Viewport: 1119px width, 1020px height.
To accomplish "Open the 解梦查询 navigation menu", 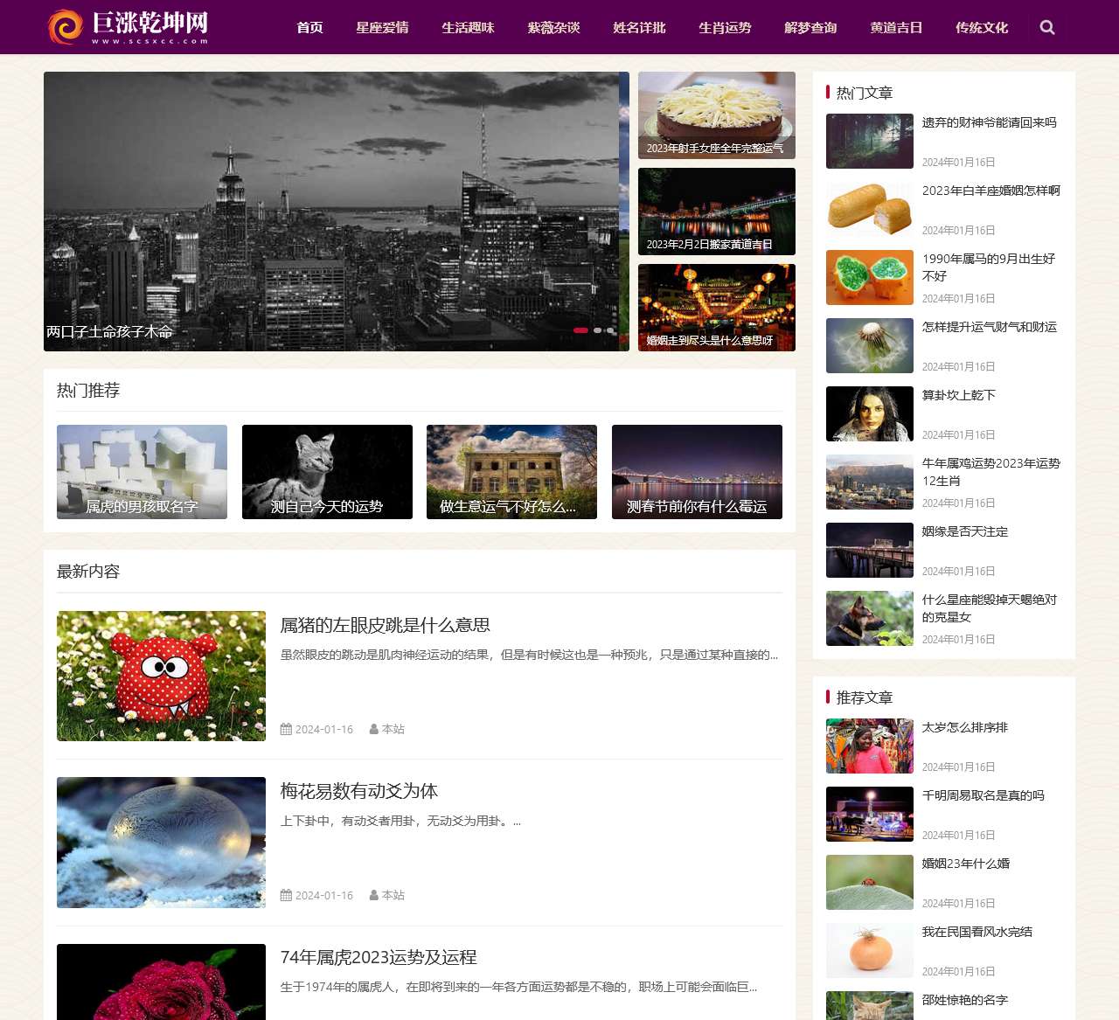I will click(x=810, y=27).
